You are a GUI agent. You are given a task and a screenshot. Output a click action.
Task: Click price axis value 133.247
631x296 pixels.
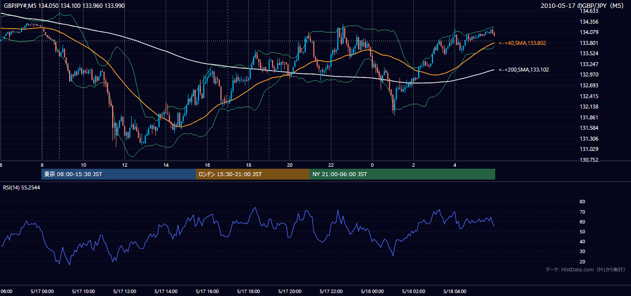click(589, 64)
